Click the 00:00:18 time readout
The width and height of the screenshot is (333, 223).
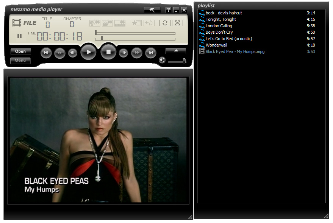(x=60, y=36)
